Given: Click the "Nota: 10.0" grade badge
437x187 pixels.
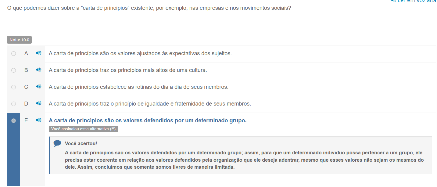Looking at the screenshot, I should point(19,40).
